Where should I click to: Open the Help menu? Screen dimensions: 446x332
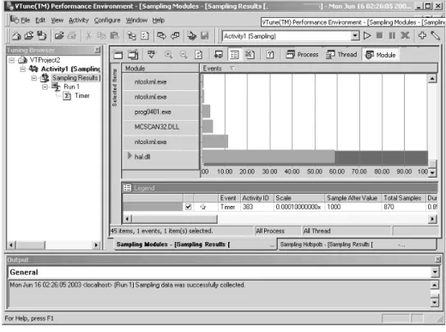point(159,21)
